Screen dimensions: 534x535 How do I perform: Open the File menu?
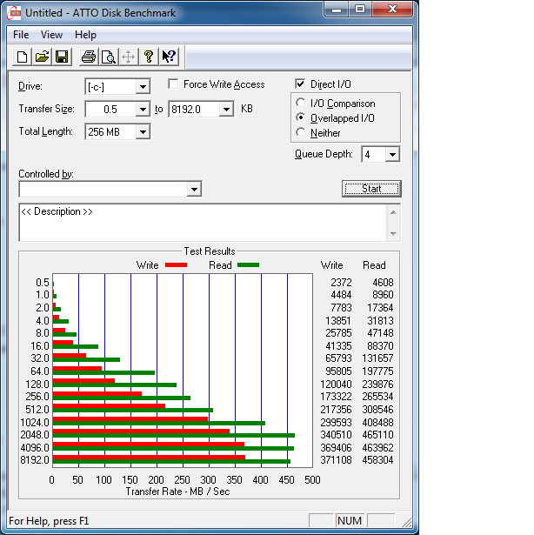point(21,35)
